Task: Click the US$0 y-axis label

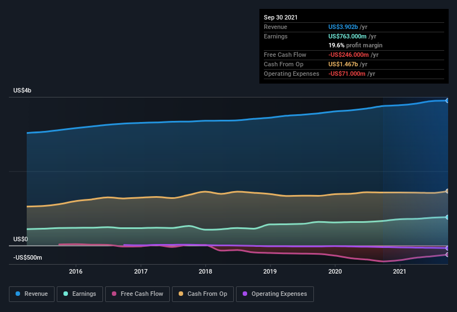Action: (21, 239)
